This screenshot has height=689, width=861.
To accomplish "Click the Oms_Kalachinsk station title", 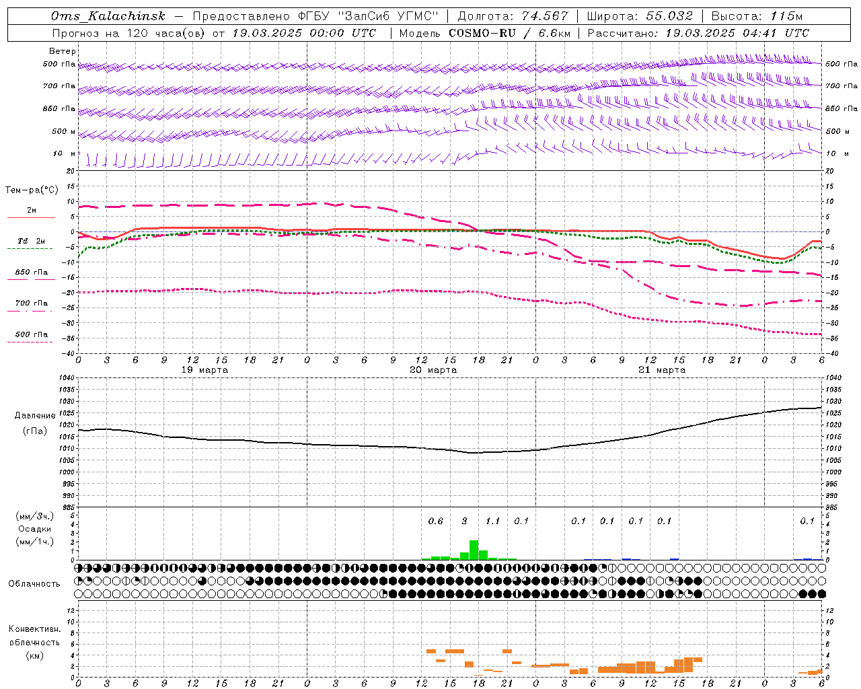I will tap(108, 16).
